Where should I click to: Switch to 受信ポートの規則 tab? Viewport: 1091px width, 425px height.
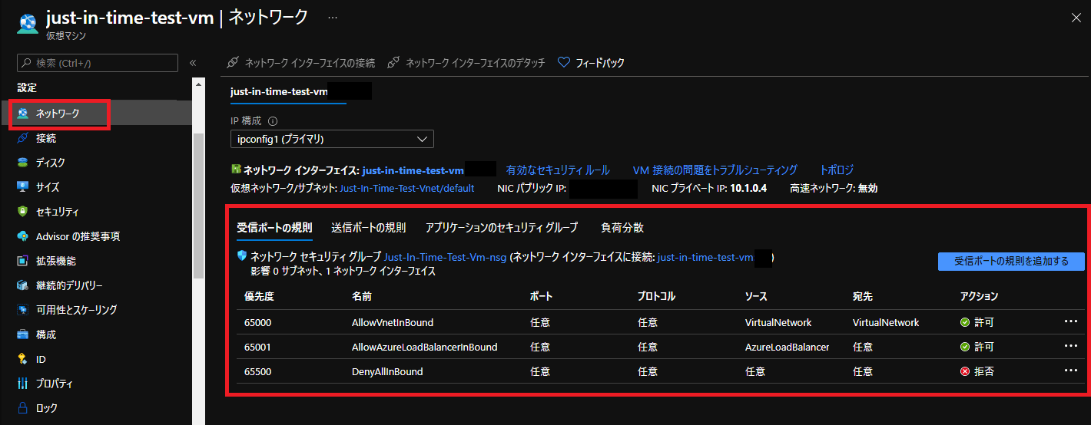click(274, 228)
